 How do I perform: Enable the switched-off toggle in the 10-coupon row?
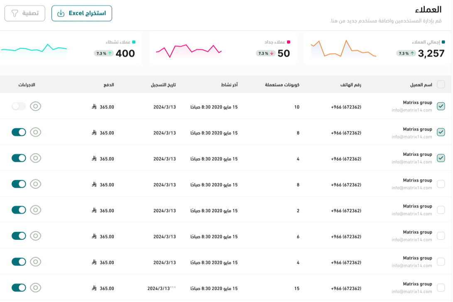(x=19, y=106)
